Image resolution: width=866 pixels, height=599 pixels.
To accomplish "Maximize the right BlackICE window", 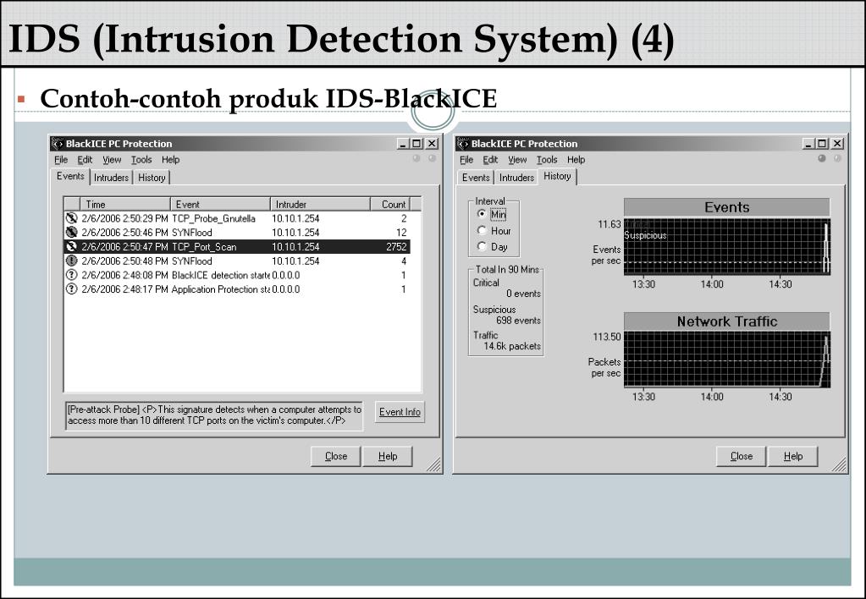I will tap(822, 144).
